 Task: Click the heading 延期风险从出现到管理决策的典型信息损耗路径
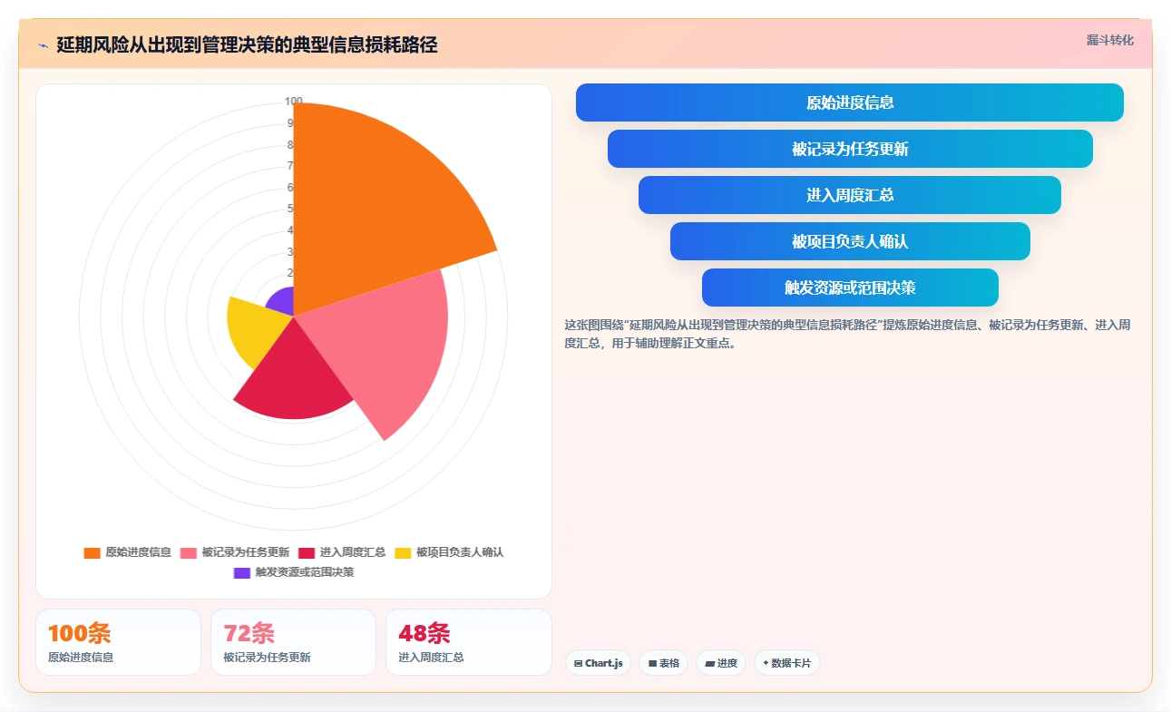tap(247, 45)
